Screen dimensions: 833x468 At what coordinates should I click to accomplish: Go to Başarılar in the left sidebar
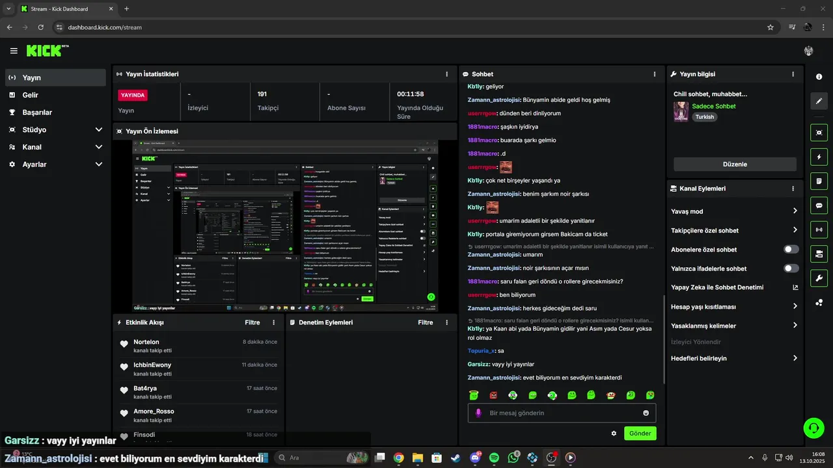coord(55,112)
